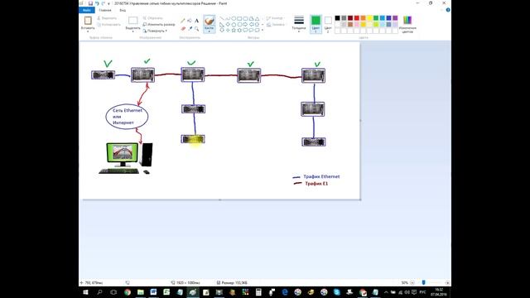The height and width of the screenshot is (298, 530).
Task: Choose the bright red color swatch
Action: pos(357,18)
